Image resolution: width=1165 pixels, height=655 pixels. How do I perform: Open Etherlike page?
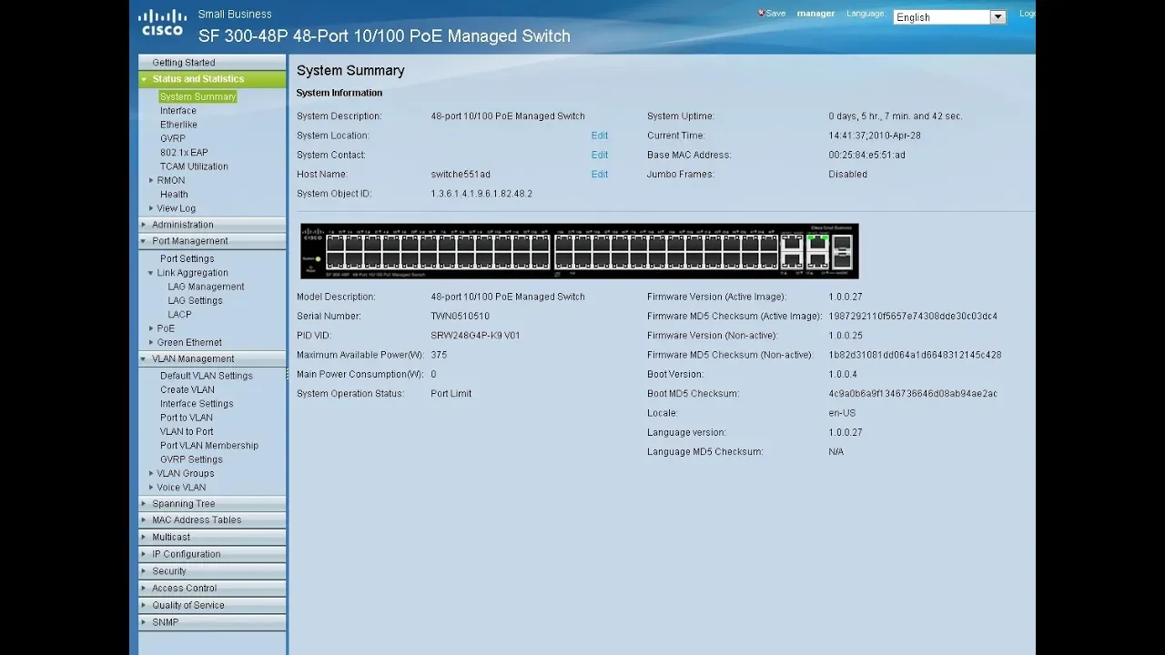coord(178,125)
